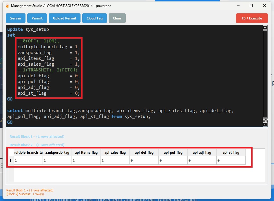Select the Cloud Tag button
Screen dimensions: 274x201
click(x=94, y=18)
